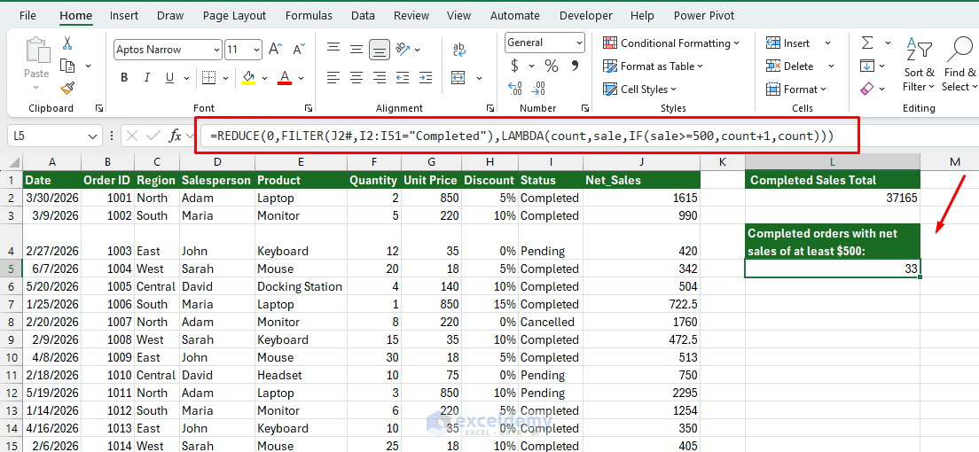
Task: Select Middle Align icon
Action: (356, 49)
